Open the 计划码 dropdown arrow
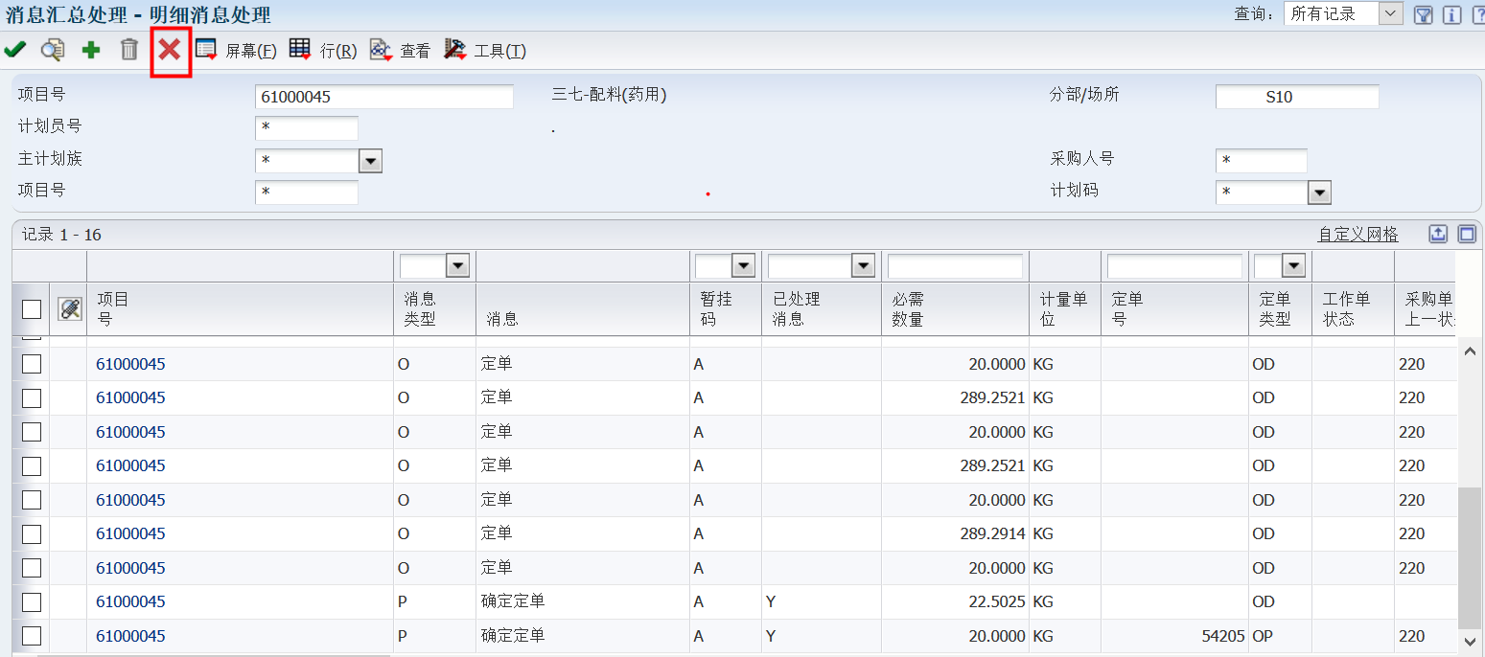Viewport: 1485px width, 657px height. click(1320, 193)
